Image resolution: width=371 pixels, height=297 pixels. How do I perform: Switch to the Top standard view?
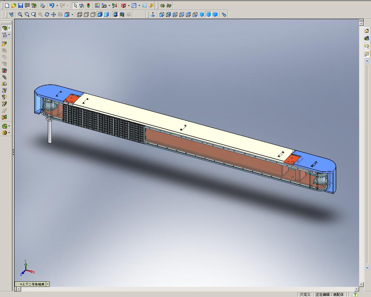188,15
